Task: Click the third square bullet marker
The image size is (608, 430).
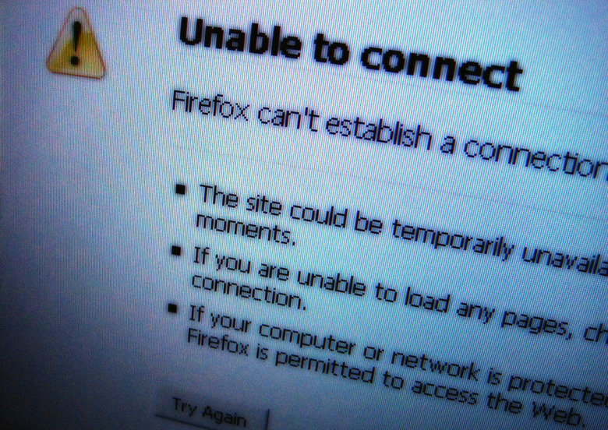Action: pos(172,308)
